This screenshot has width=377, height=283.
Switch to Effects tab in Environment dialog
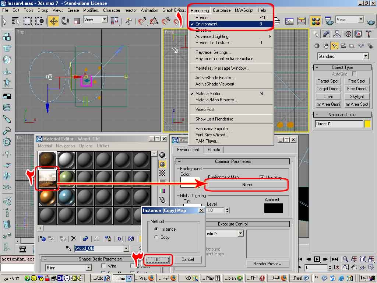(x=214, y=150)
